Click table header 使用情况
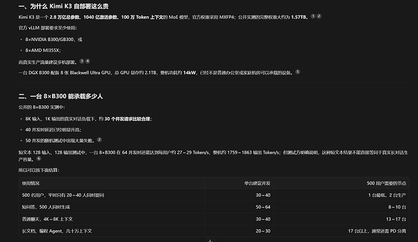 [31, 183]
